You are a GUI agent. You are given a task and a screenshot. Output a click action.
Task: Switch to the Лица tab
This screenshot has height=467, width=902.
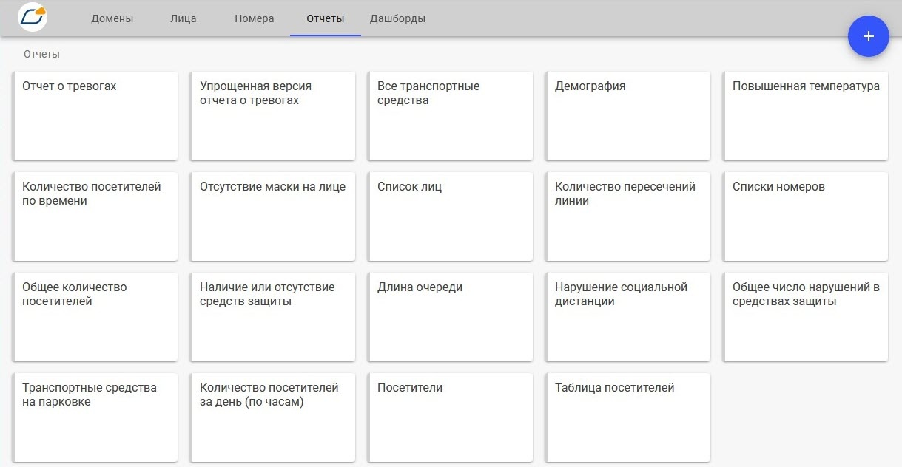[x=184, y=18]
